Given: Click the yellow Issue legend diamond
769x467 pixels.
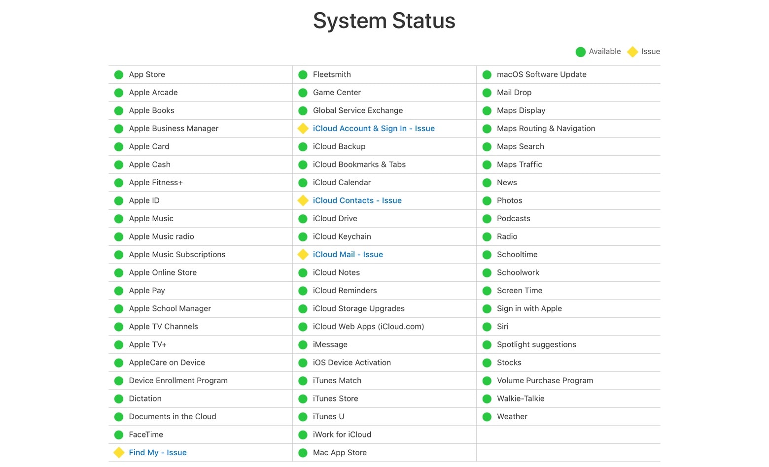Looking at the screenshot, I should [x=632, y=52].
